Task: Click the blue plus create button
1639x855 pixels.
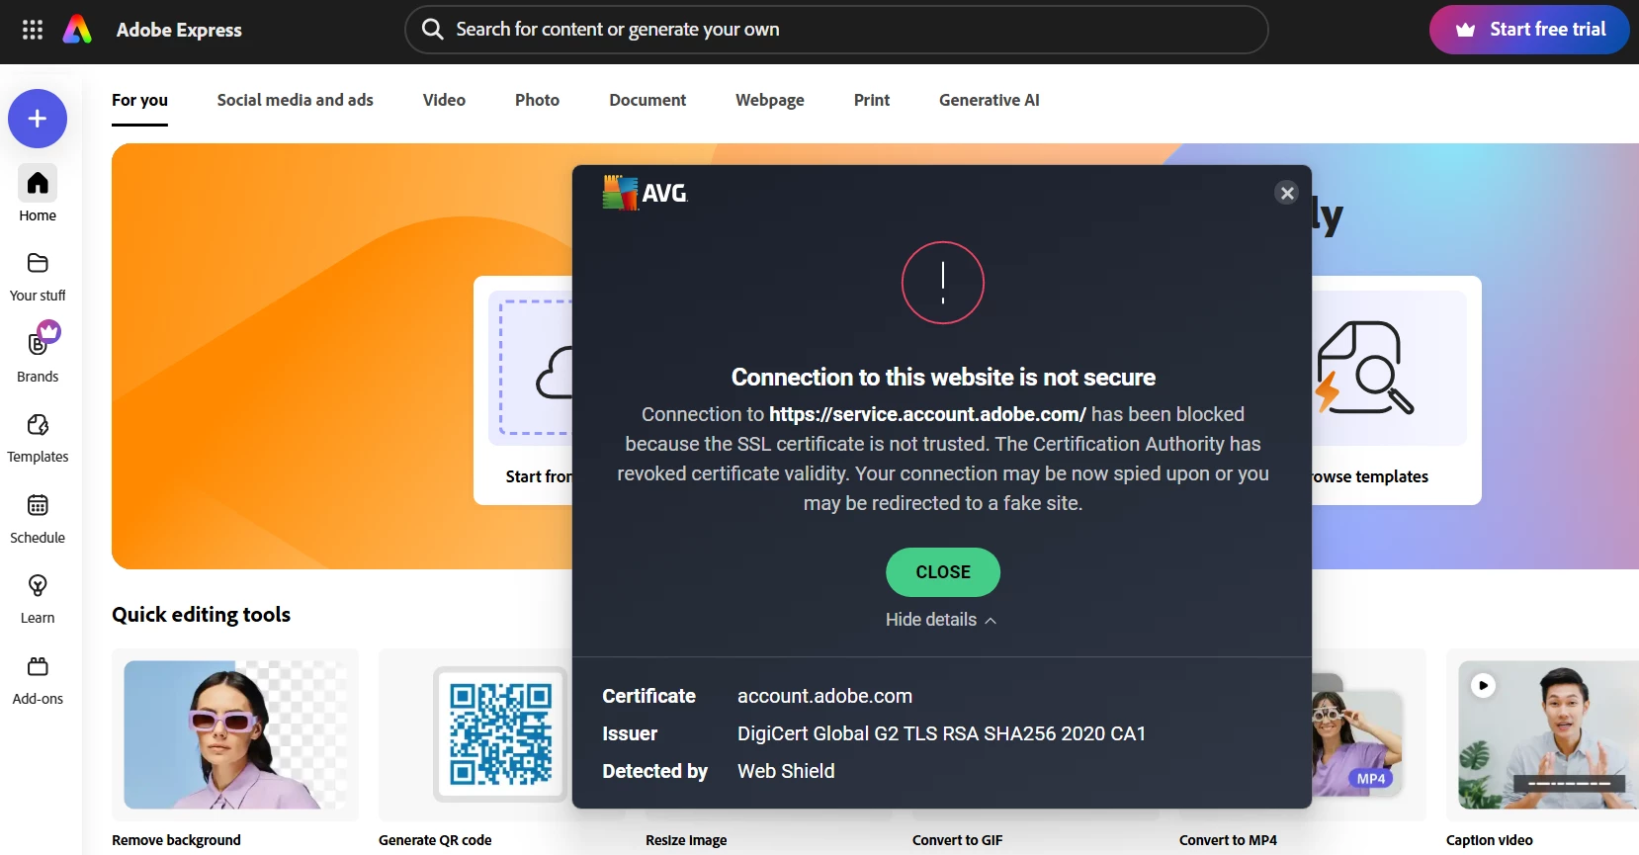Action: 38,119
